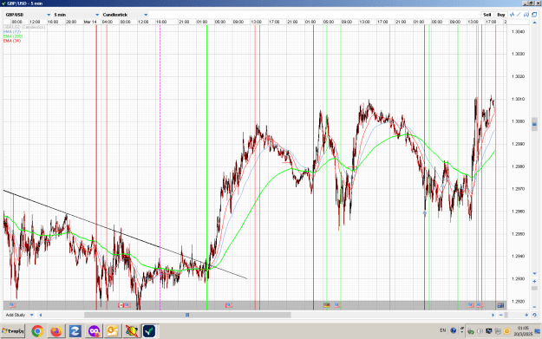The image size is (542, 339).
Task: Click the EN language indicator
Action: pos(442,330)
